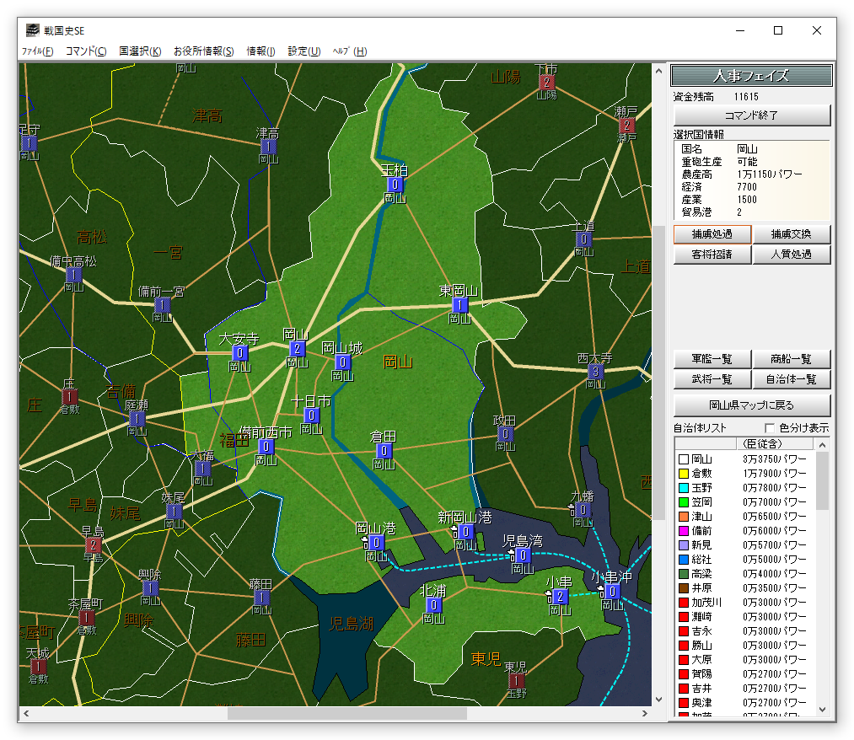This screenshot has width=854, height=740.
Task: Open the 国選択(K) menu
Action: [140, 51]
